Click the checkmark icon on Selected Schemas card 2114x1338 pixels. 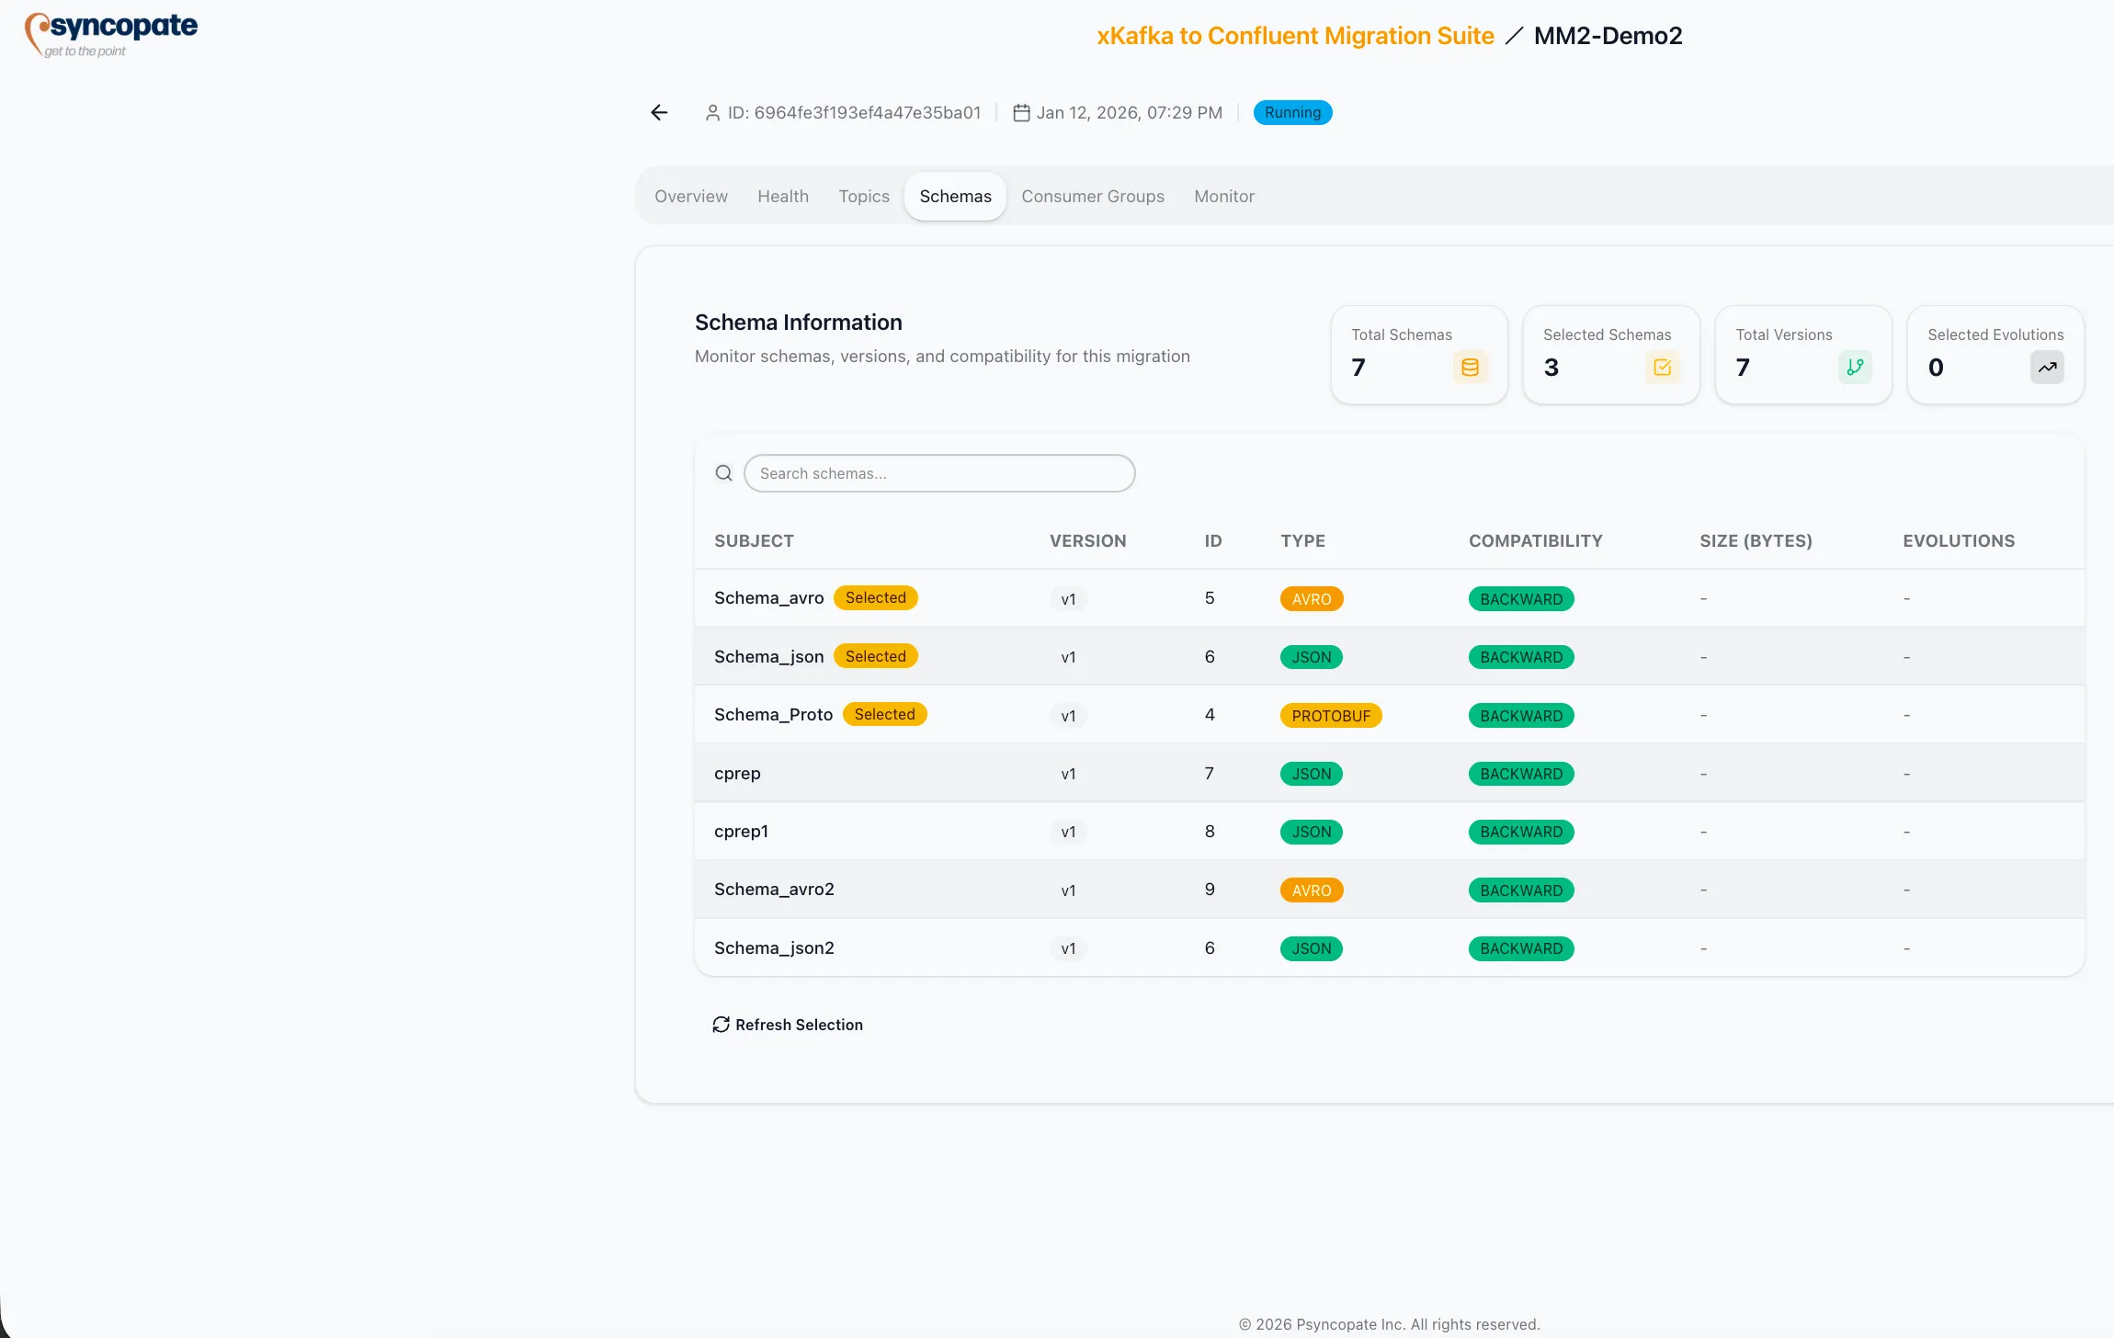1662,367
